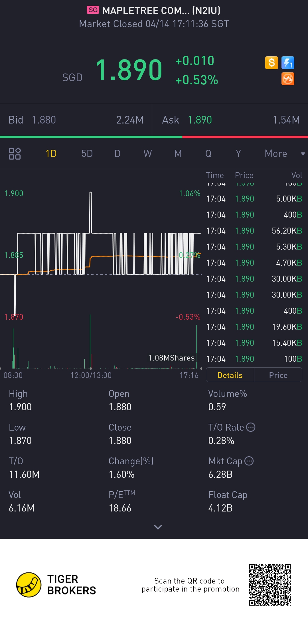Tap the 19.60K tick trade row

(x=254, y=327)
